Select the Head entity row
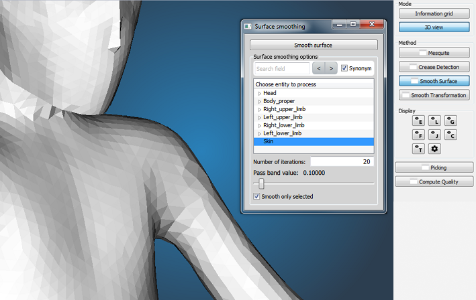476x300 pixels. pos(314,93)
